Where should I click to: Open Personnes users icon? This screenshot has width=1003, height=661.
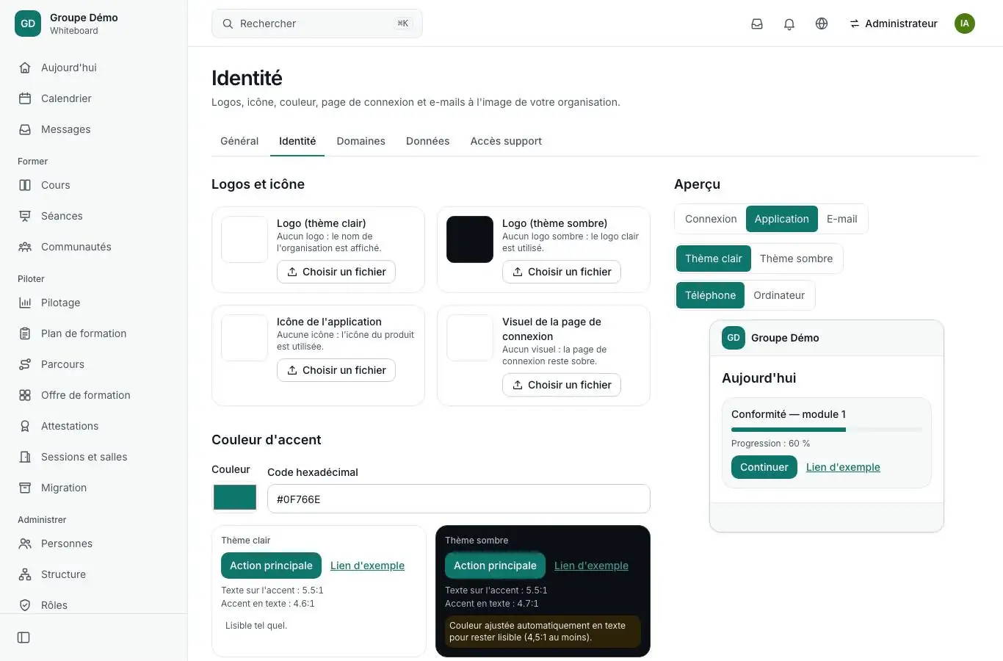click(x=25, y=543)
